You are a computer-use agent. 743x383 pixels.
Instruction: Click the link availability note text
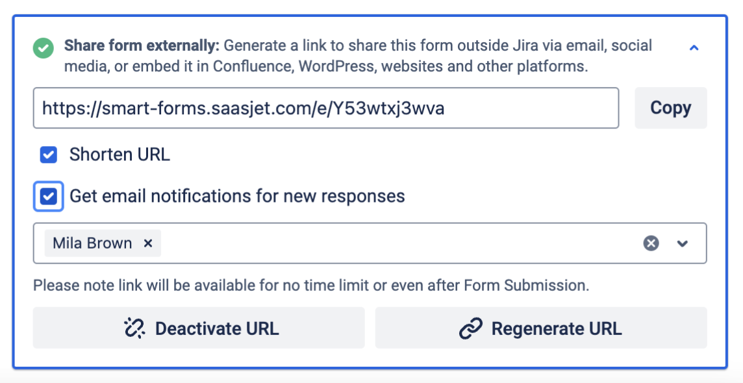(x=311, y=286)
